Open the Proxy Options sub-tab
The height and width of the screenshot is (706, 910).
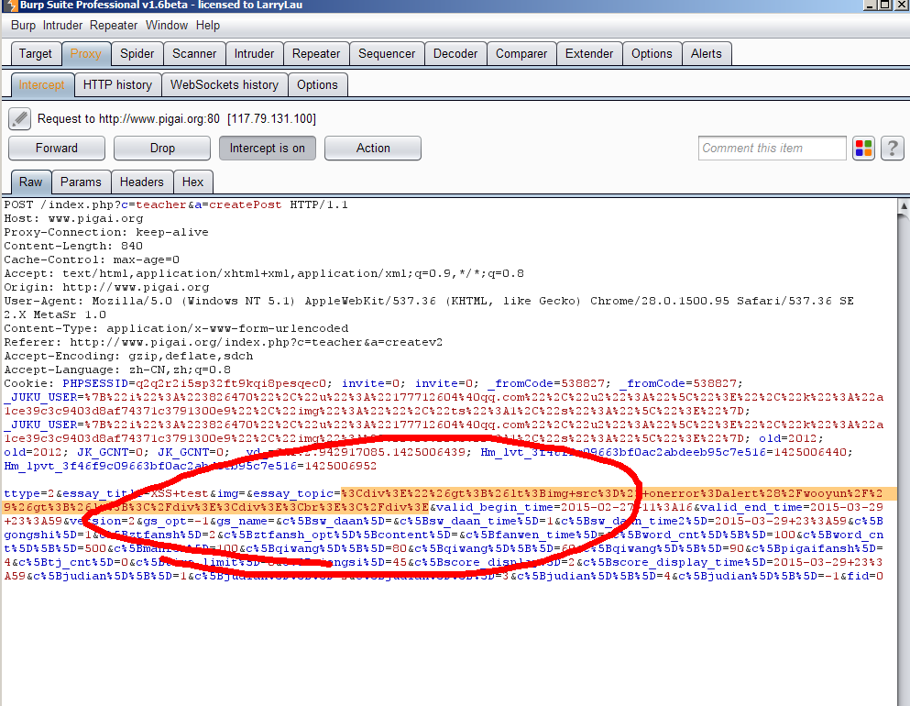317,84
